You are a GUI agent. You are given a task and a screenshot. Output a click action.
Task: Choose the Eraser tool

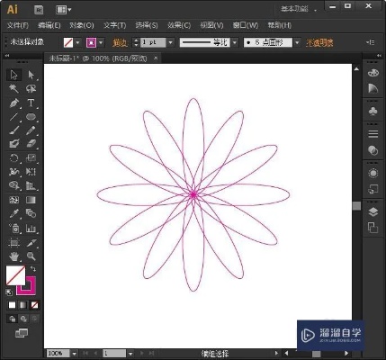coord(31,144)
